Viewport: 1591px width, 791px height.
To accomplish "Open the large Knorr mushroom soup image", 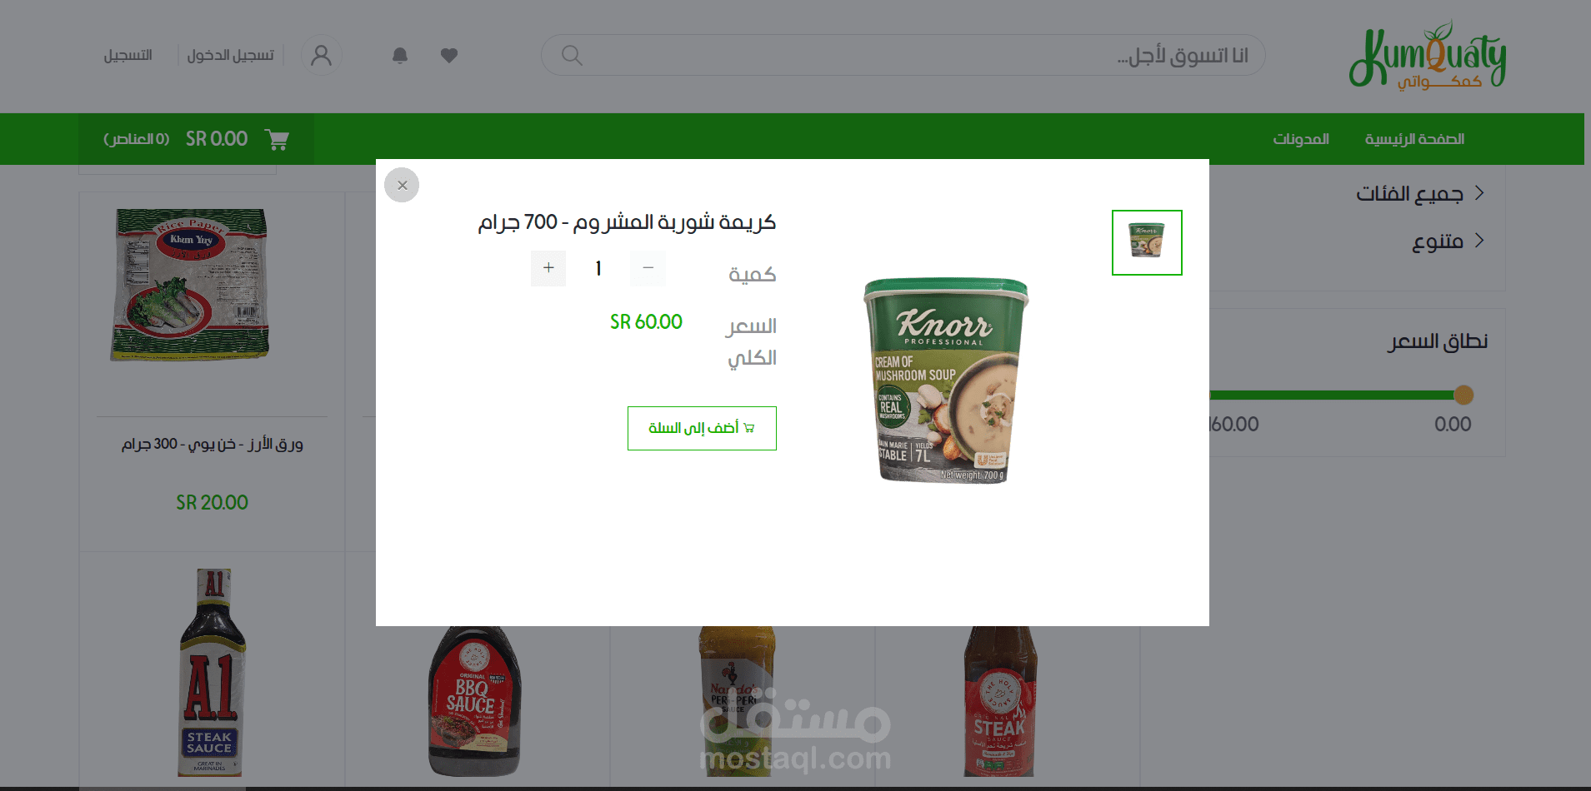I will point(946,381).
